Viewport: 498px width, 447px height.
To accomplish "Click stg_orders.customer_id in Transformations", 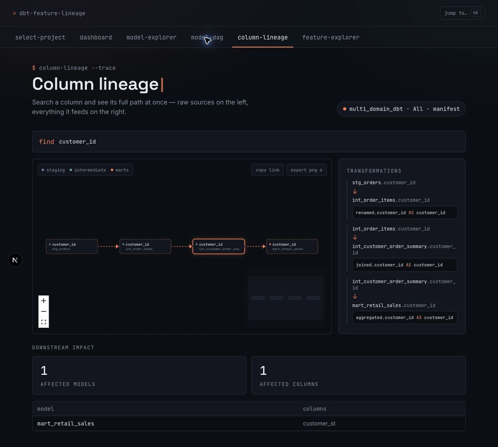I will pos(384,183).
